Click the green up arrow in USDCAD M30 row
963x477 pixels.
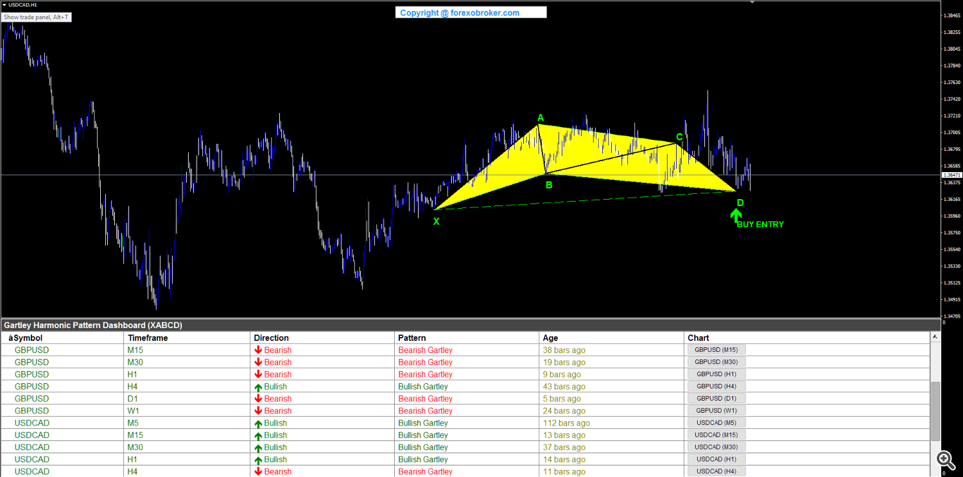coord(258,447)
